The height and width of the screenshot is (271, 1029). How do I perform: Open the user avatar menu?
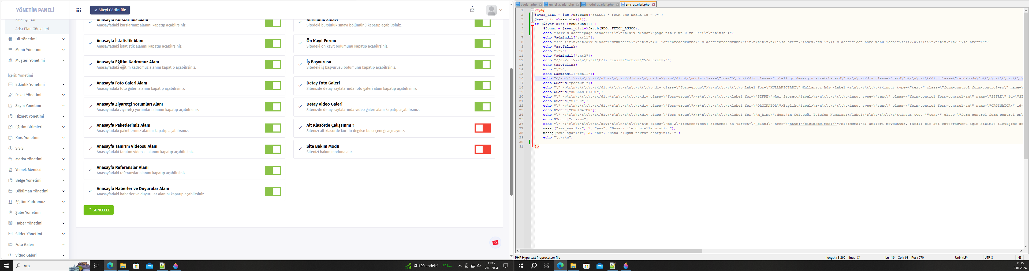coord(494,10)
